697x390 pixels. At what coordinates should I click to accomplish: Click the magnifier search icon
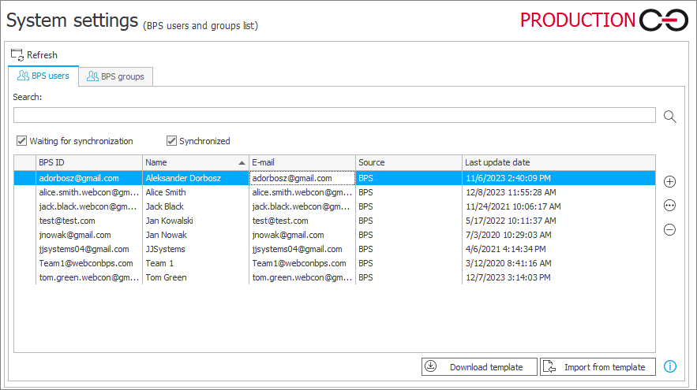(x=670, y=117)
